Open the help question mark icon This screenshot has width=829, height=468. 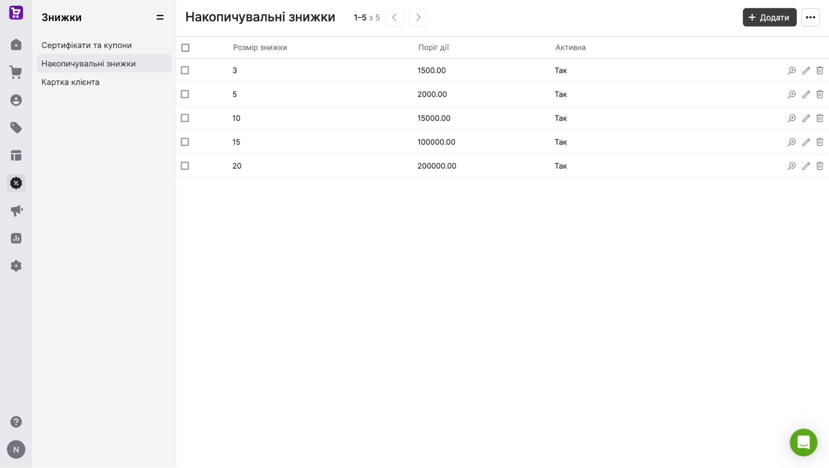click(16, 422)
